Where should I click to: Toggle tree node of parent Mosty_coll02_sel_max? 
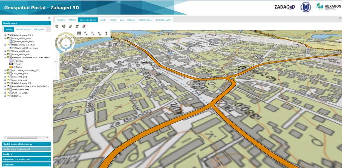tap(5, 45)
